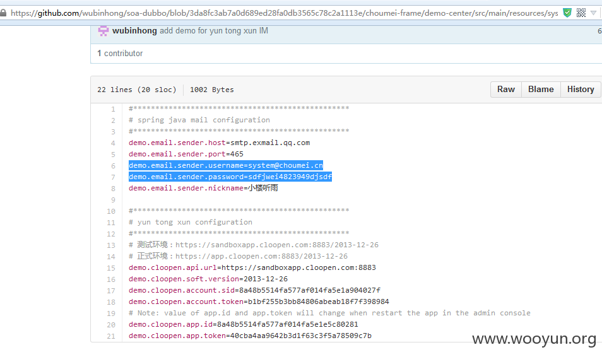
Task: Click line number 6
Action: point(113,166)
